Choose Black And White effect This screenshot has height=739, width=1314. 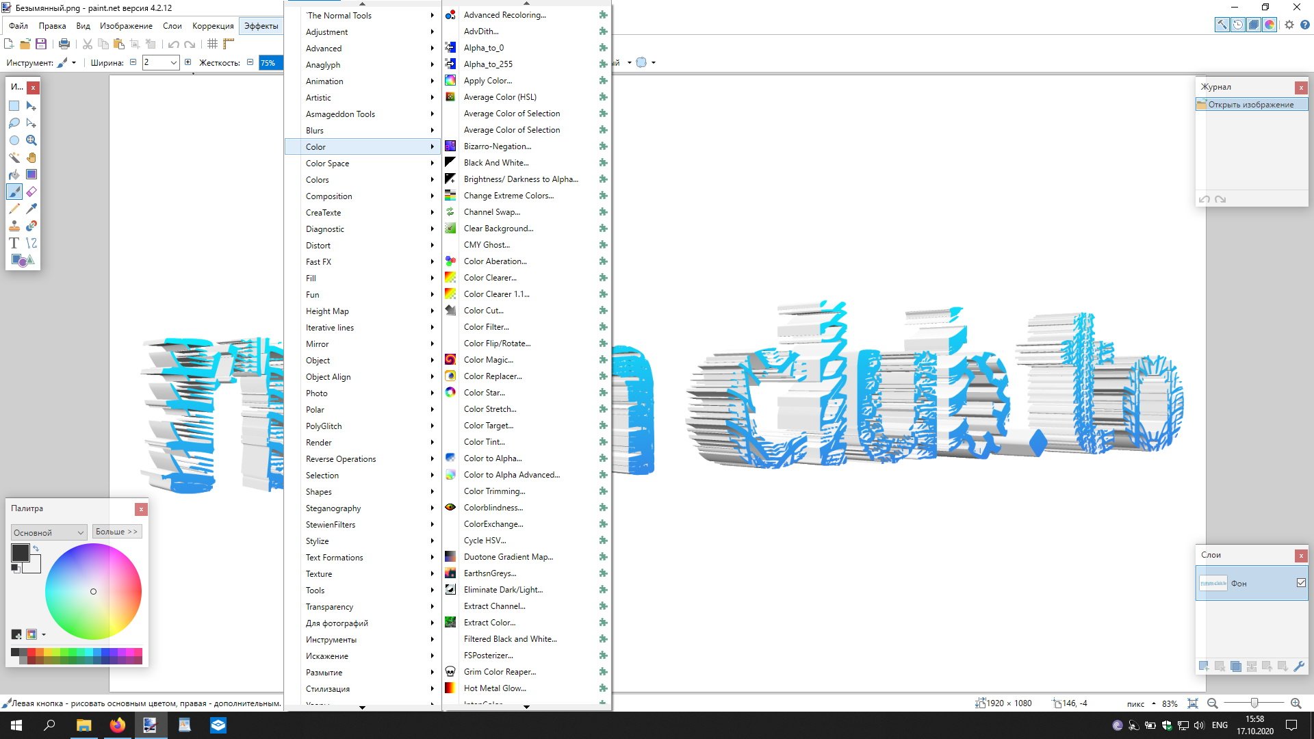(x=526, y=163)
